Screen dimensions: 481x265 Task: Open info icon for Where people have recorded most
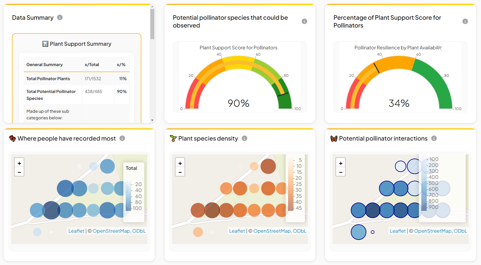[x=122, y=138]
